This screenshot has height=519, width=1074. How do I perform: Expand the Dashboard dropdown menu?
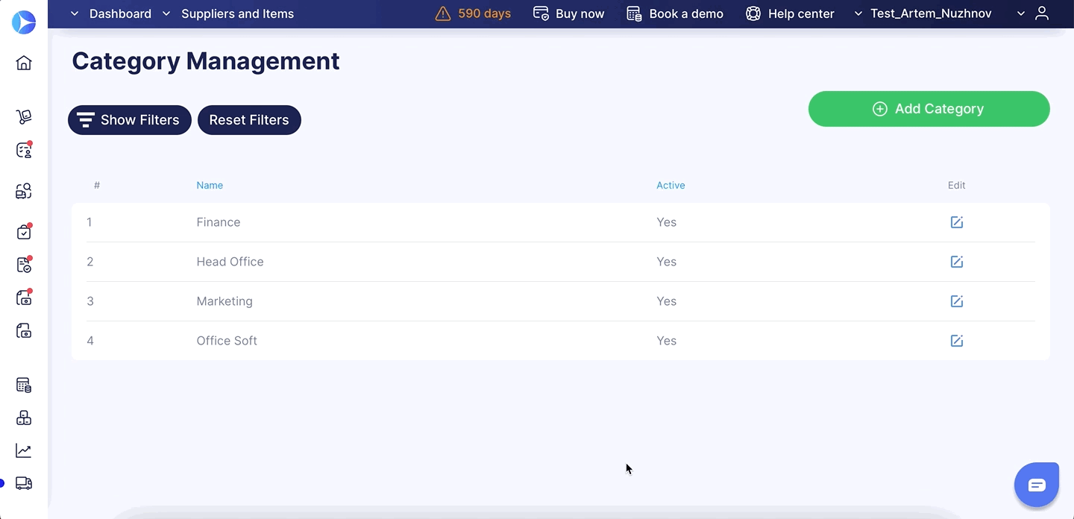[110, 13]
